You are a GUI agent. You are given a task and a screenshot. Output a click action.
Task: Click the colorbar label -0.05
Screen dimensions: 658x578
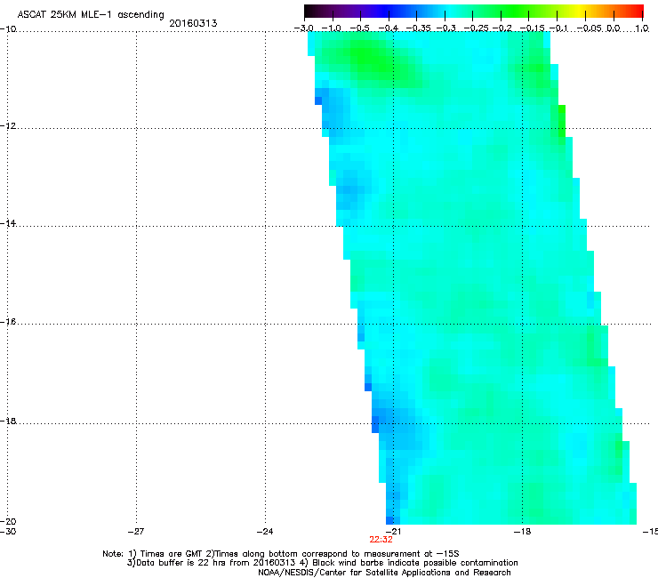(589, 28)
